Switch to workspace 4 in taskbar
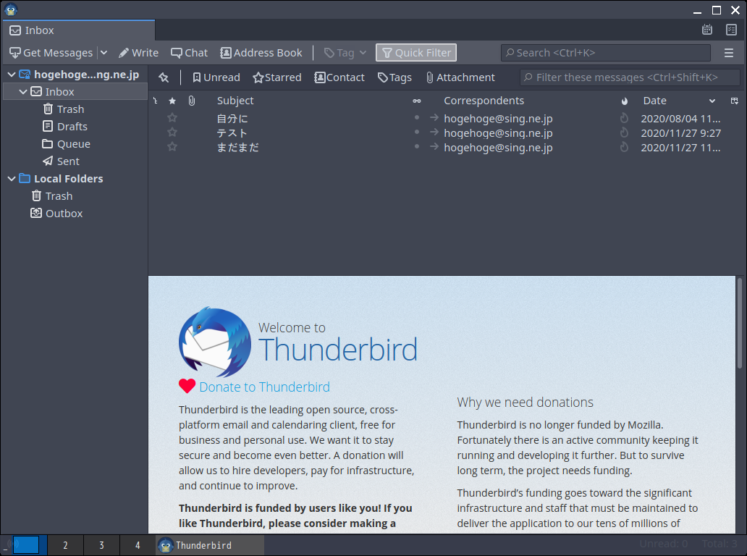The image size is (747, 556). 138,545
